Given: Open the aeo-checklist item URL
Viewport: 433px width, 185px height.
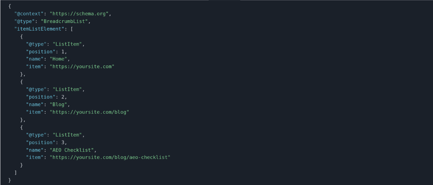Looking at the screenshot, I should tap(110, 157).
